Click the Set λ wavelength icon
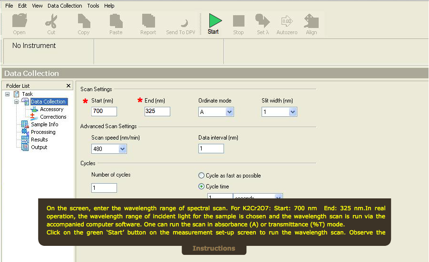Screen dimensions: 429x262 [263, 23]
